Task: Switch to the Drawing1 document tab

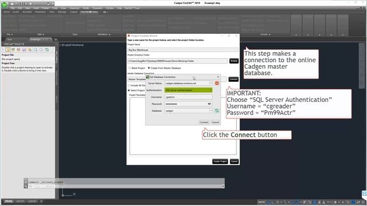Action: (x=40, y=39)
